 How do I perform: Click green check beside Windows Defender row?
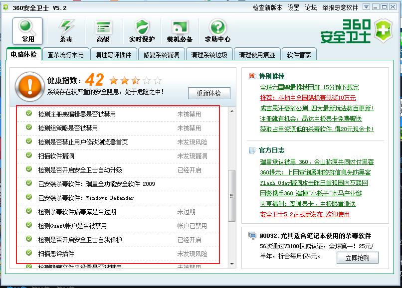[29, 197]
